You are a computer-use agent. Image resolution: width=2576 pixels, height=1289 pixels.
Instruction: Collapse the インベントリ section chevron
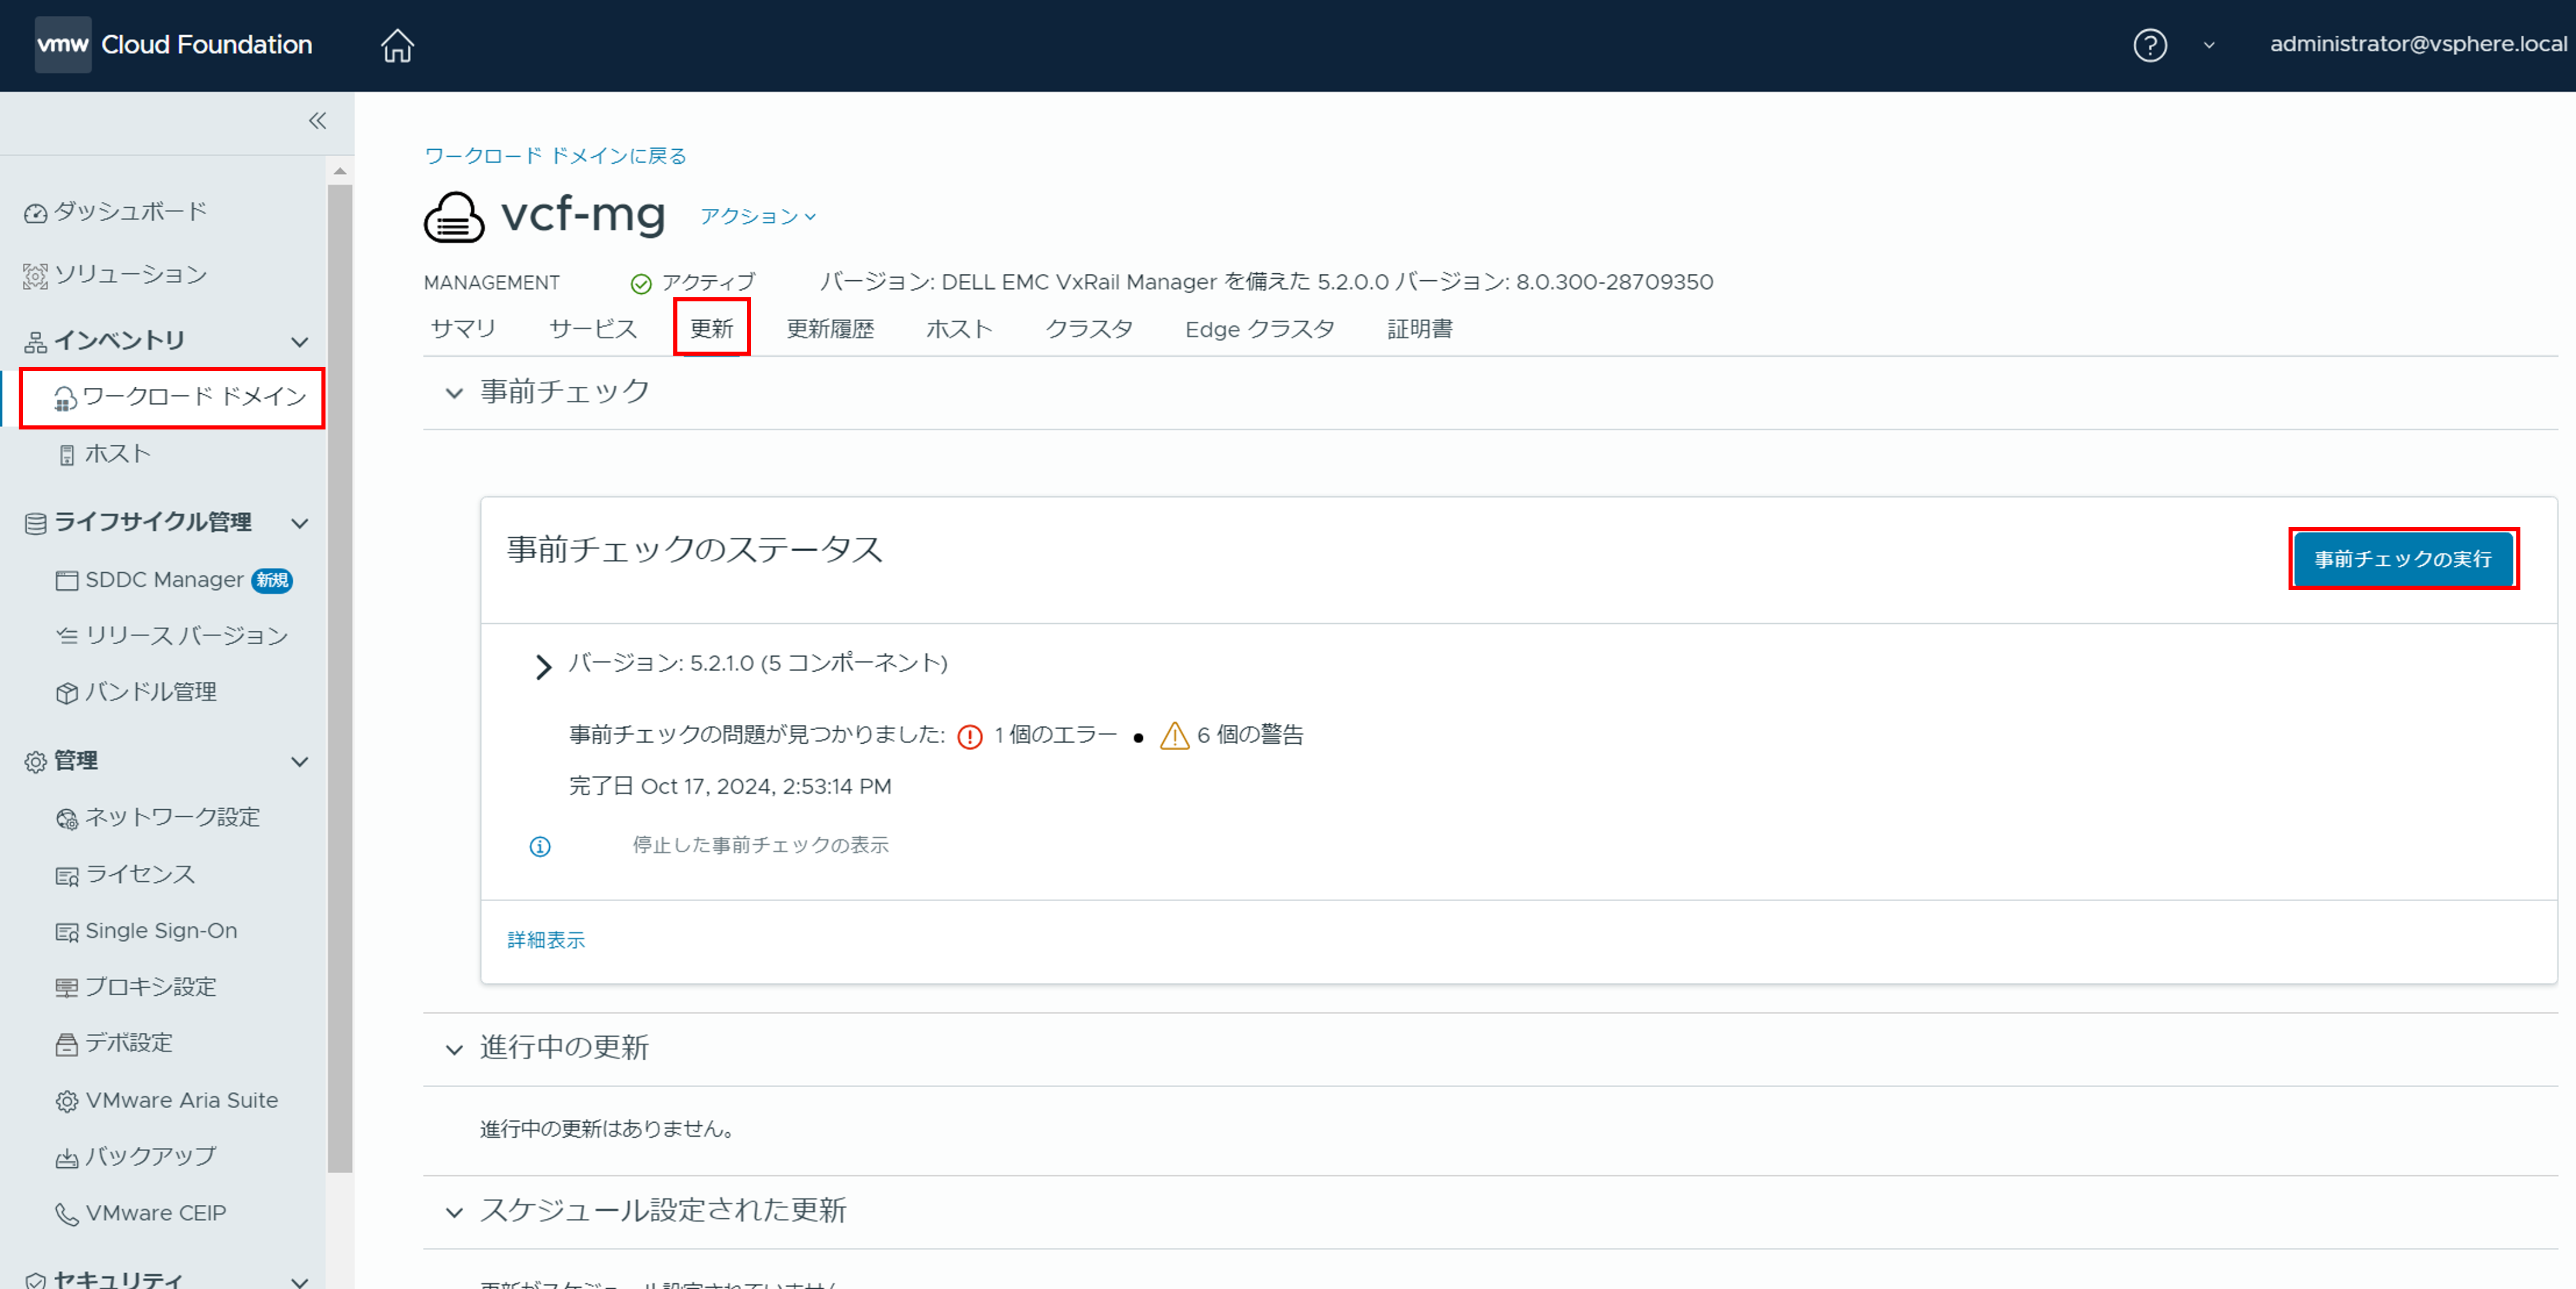(299, 342)
